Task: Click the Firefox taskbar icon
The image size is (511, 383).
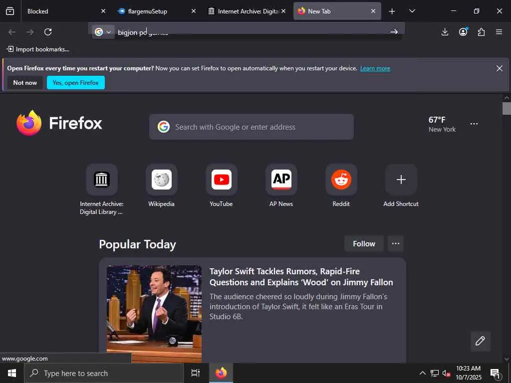Action: 221,373
